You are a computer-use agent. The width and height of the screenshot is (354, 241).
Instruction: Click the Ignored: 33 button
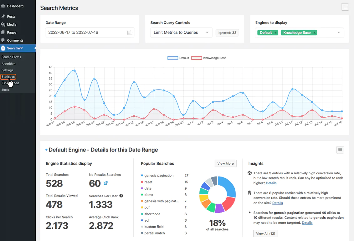point(227,33)
